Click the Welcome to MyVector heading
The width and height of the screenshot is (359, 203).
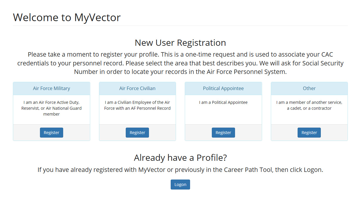(x=66, y=17)
